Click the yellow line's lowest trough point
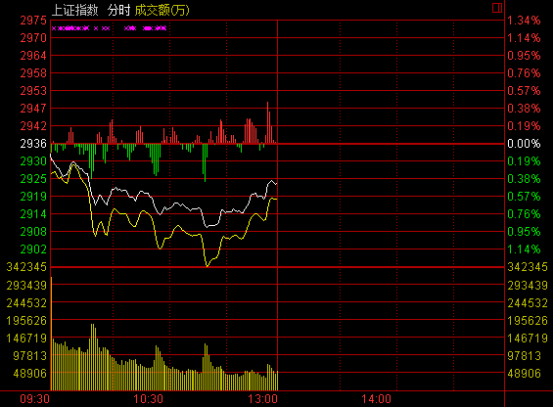The height and width of the screenshot is (407, 553). click(207, 266)
